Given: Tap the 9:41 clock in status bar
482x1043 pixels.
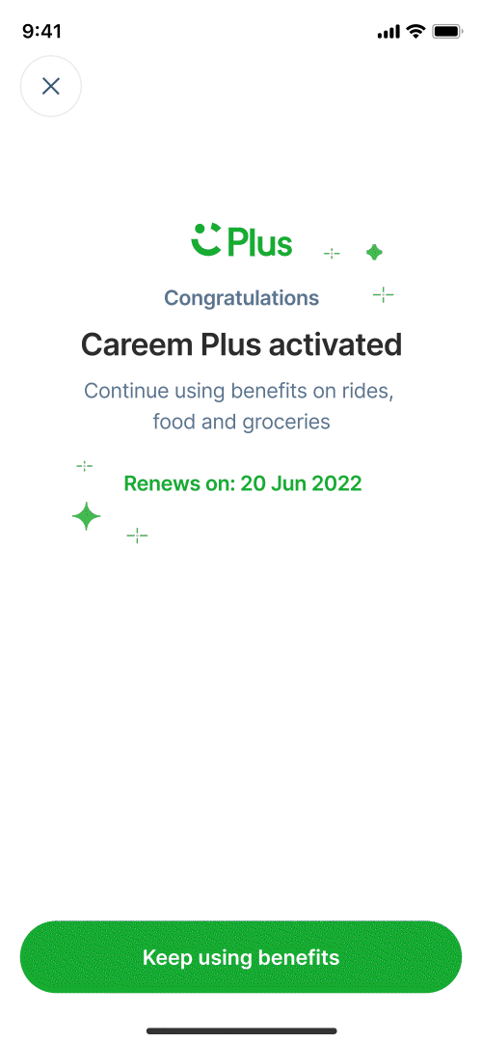Looking at the screenshot, I should pos(41,31).
